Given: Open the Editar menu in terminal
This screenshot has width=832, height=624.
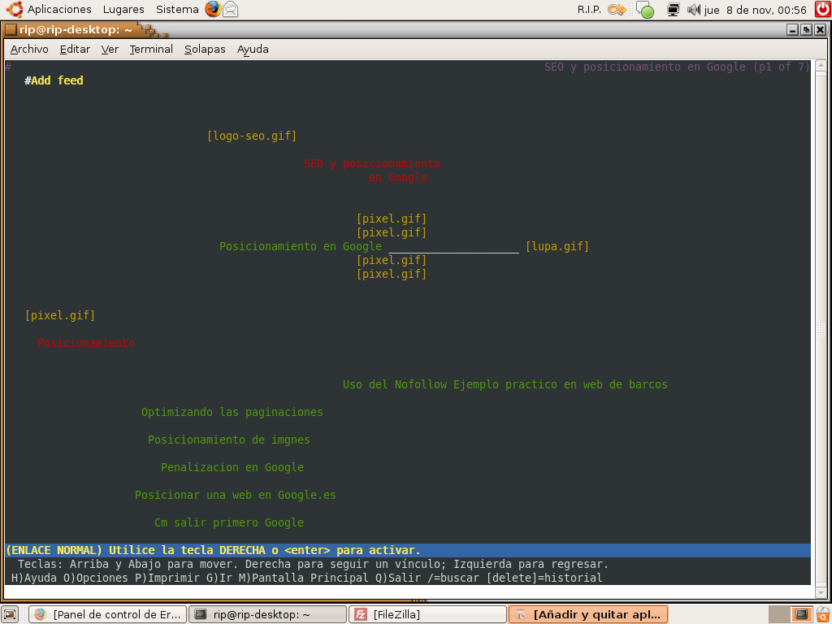Looking at the screenshot, I should pos(75,50).
